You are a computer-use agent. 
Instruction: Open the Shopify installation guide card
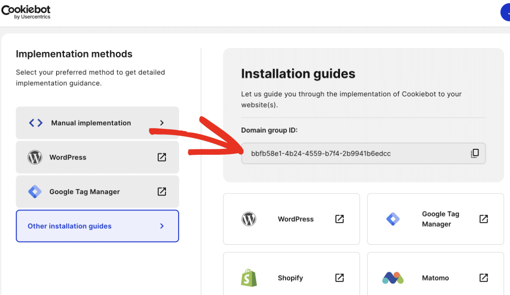click(292, 274)
